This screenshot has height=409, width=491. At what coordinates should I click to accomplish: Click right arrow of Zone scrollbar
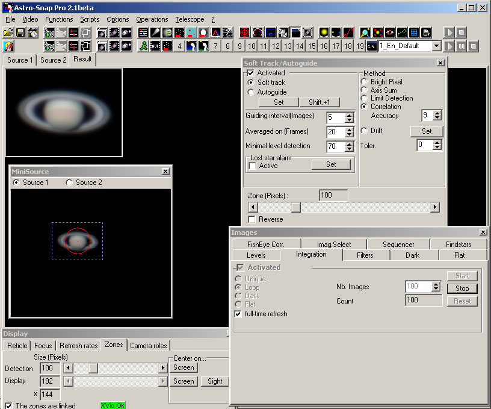pos(434,207)
